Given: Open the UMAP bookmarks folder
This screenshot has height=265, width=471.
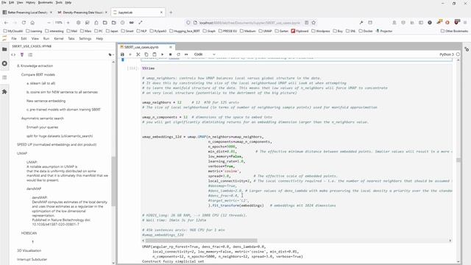Looking at the screenshot, I should (265, 31).
